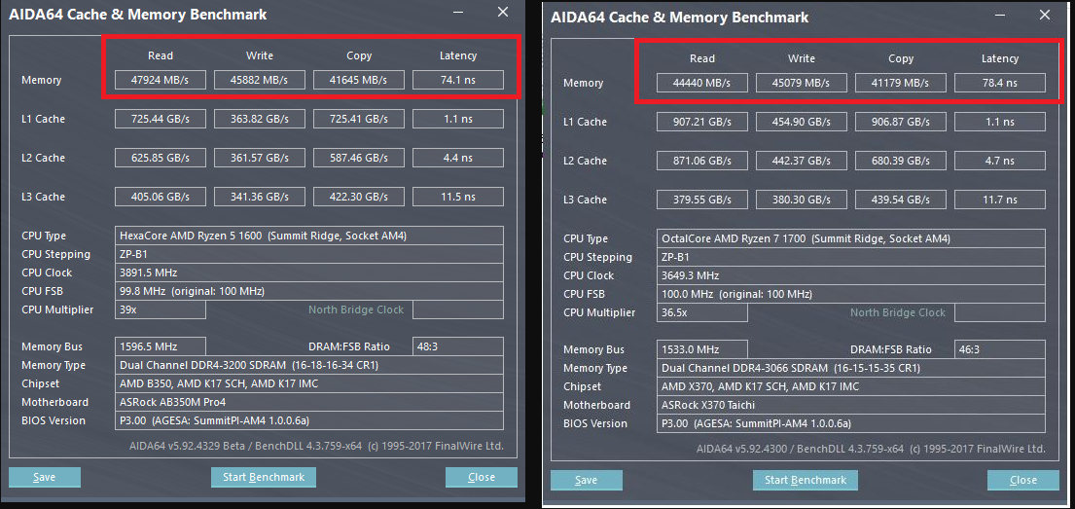Close the Ryzen 5 1600 window via title bar X
Viewport: 1075px width, 509px height.
[502, 13]
